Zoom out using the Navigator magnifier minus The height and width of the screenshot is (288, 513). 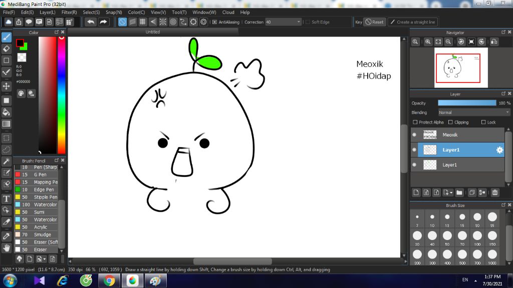[x=448, y=42]
